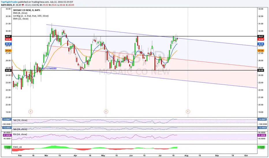Open the TopFlightTrades author link

pos(10,2)
